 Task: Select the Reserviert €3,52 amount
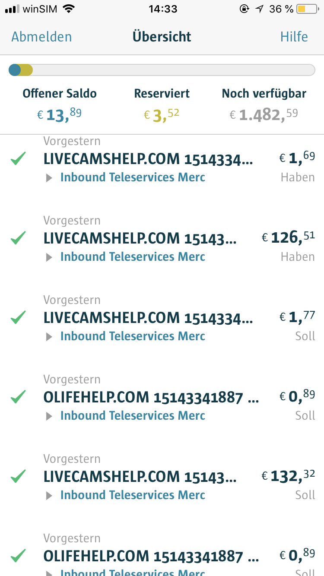162,114
